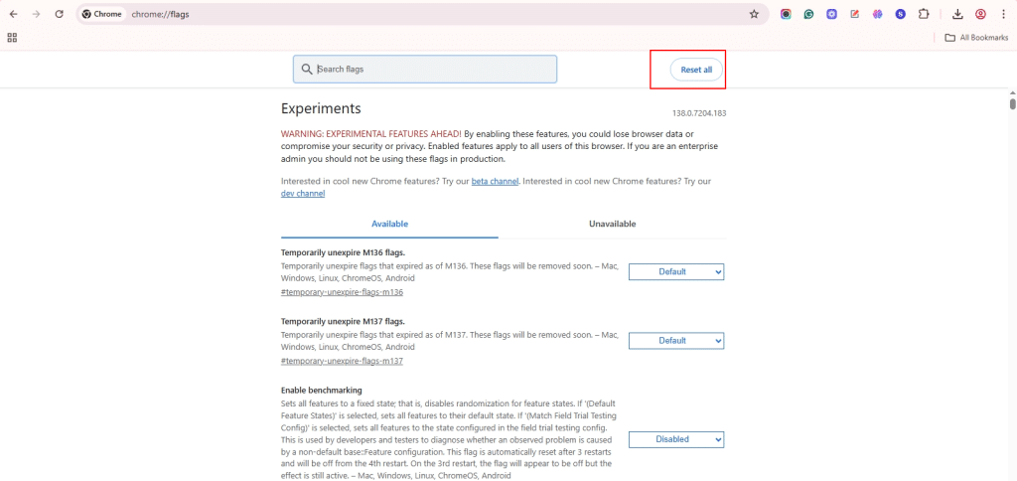
Task: Switch to the Unavailable tab
Action: 612,224
